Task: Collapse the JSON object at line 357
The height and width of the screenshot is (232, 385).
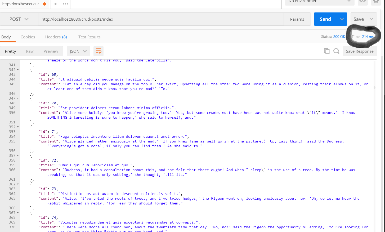Action: 18,155
